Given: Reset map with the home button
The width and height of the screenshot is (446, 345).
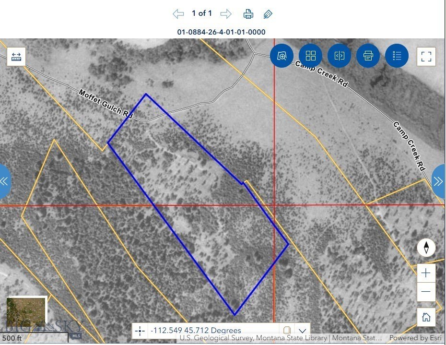Looking at the screenshot, I should tap(426, 317).
